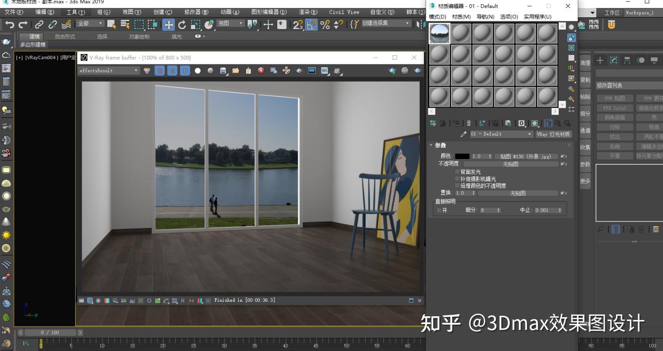Click the clear image icon in frame buffer

261,70
